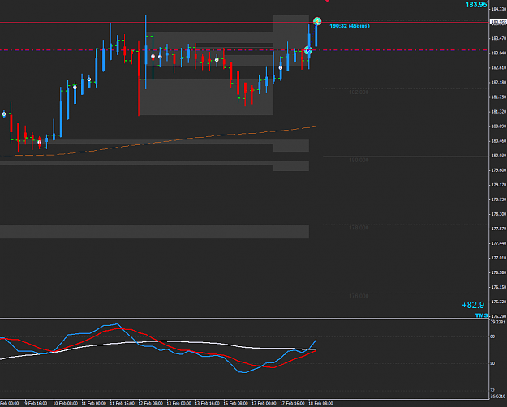Click the 180.890 price axis label

click(x=499, y=126)
